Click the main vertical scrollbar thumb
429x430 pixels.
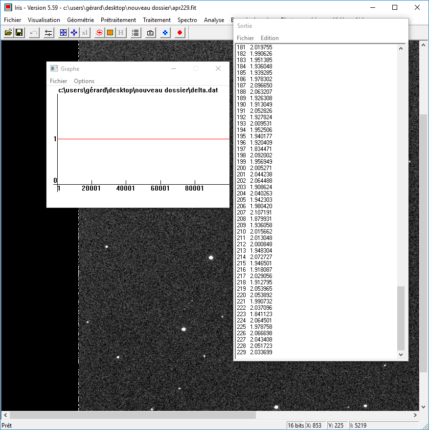pos(423,243)
